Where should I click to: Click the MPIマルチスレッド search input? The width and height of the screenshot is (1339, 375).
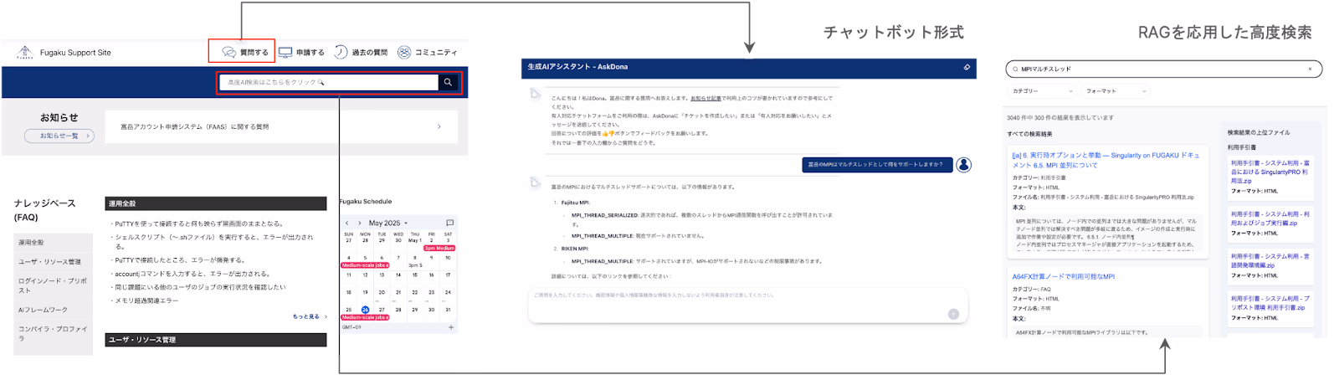tap(1163, 69)
